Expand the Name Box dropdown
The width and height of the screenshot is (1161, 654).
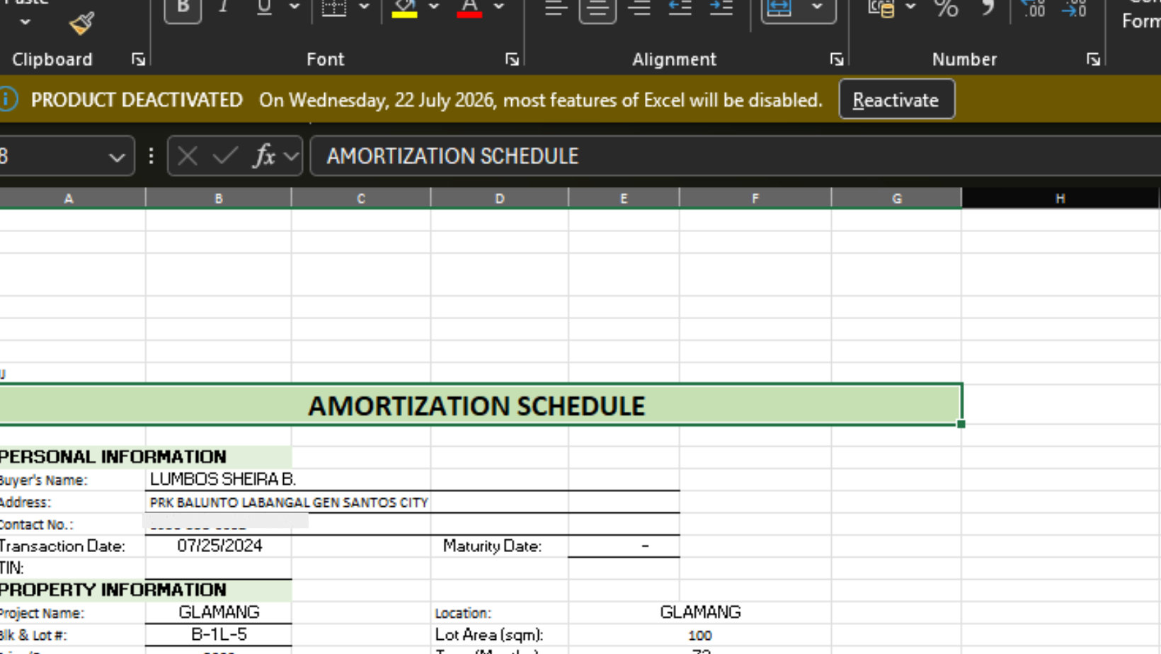[117, 156]
